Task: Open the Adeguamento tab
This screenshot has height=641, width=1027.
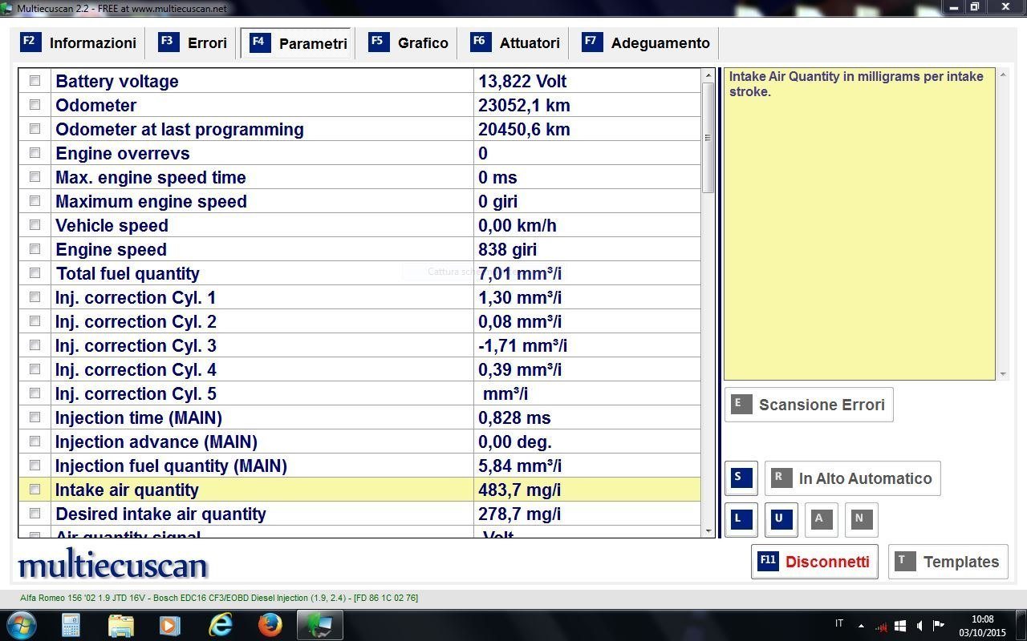Action: click(x=647, y=42)
